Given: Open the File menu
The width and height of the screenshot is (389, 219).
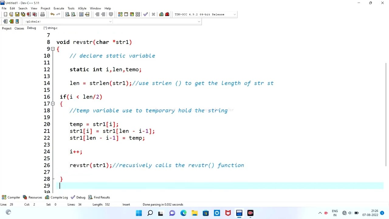Looking at the screenshot, I should click(4, 8).
